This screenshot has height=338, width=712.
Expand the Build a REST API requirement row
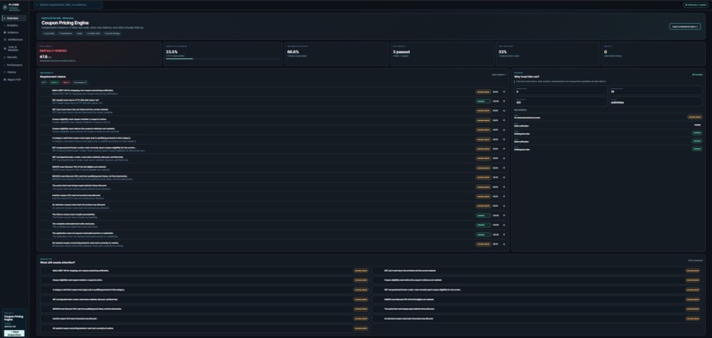pos(273,92)
